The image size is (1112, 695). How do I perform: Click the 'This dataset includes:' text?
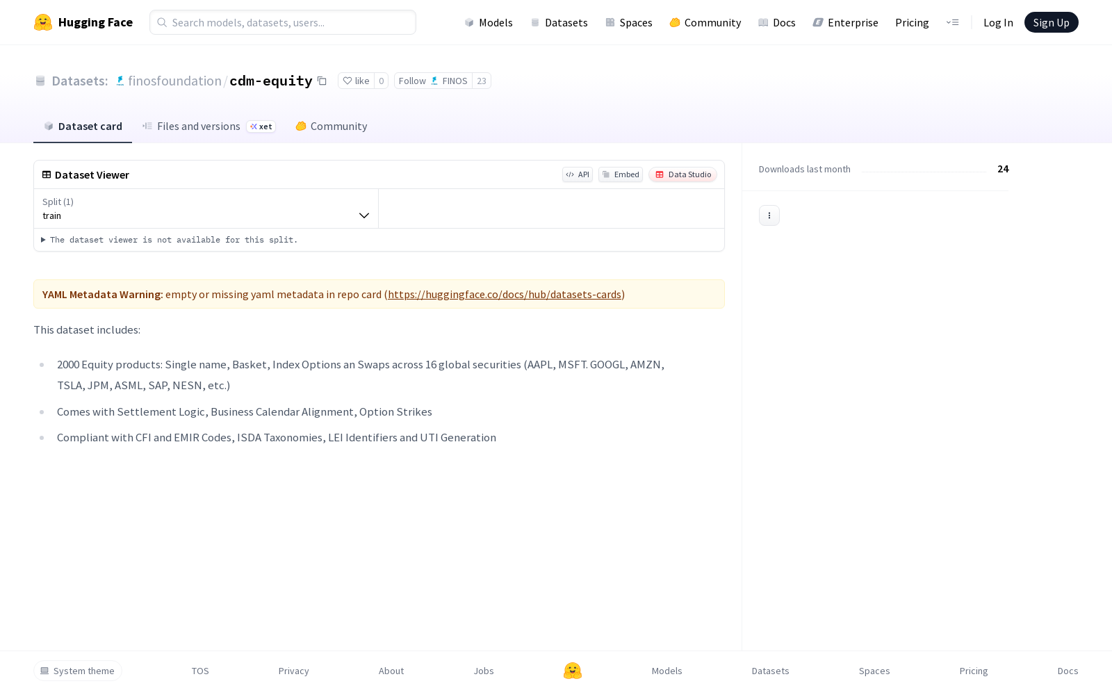(x=87, y=329)
